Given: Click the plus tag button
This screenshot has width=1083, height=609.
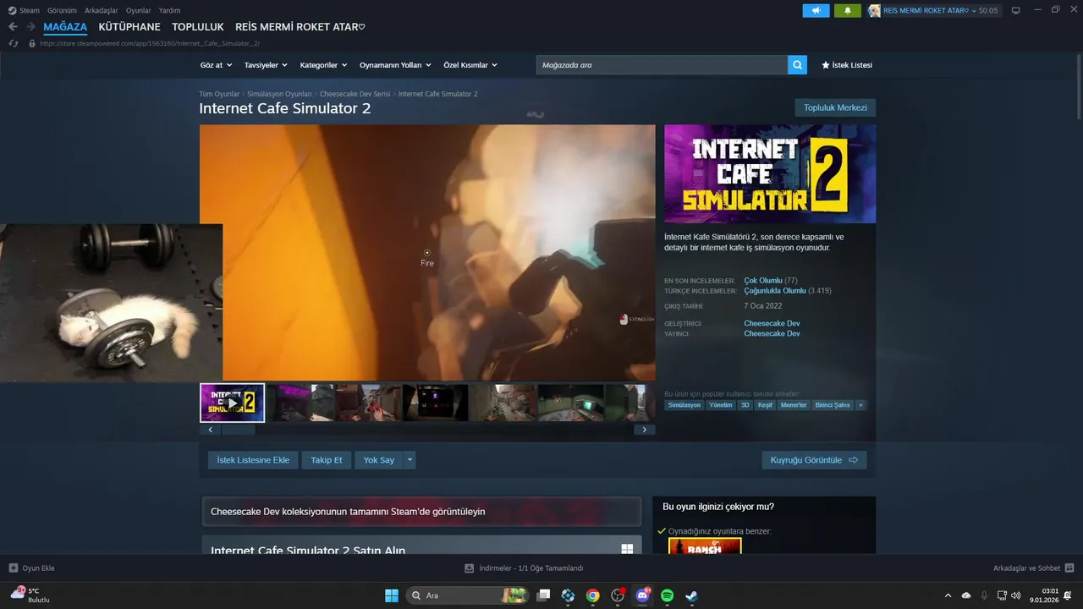Looking at the screenshot, I should (860, 405).
